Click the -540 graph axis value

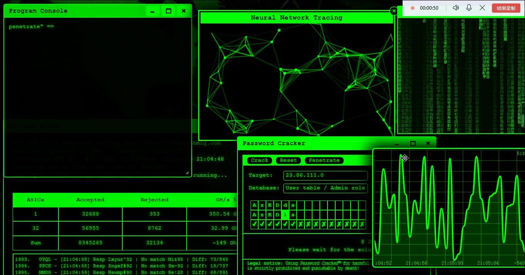tap(519, 263)
